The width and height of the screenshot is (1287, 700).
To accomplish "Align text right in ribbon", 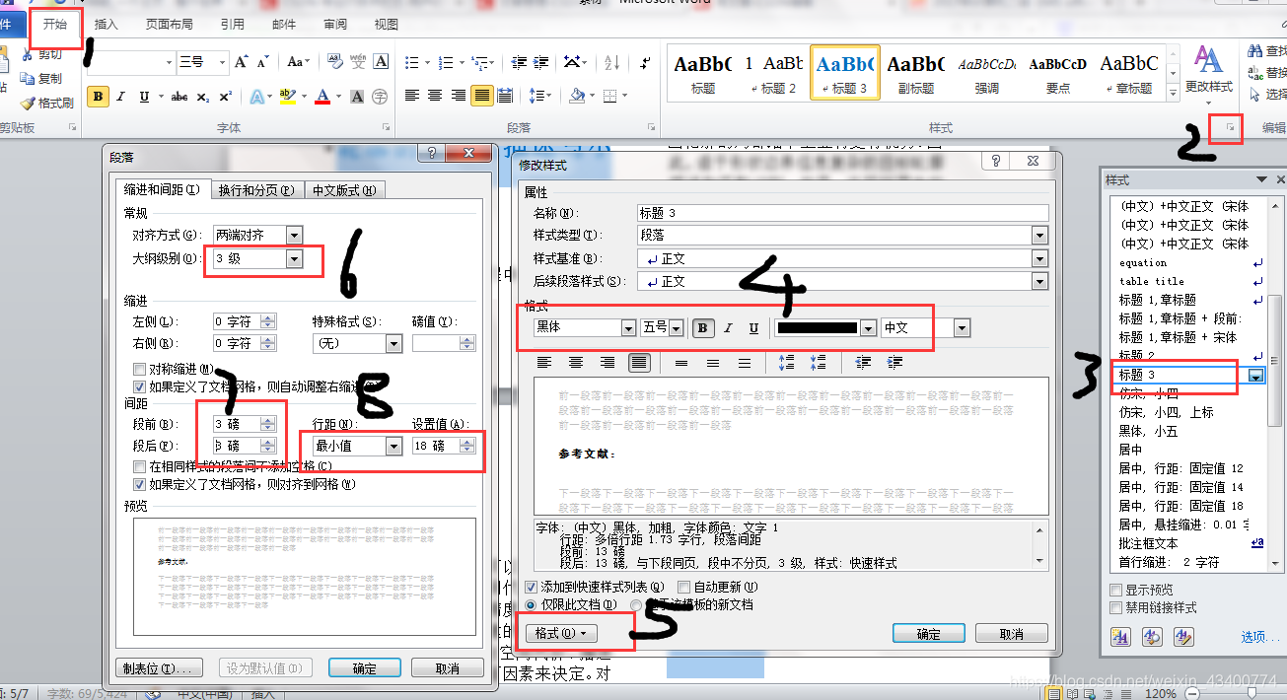I will (459, 97).
